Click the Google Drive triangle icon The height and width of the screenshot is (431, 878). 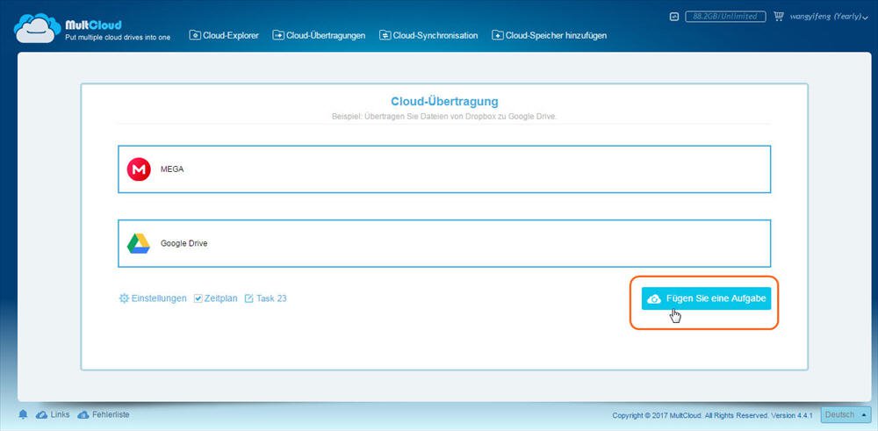139,243
